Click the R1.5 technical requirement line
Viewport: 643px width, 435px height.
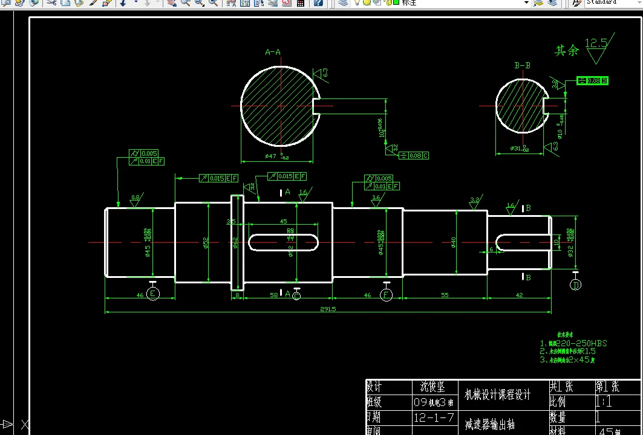567,352
